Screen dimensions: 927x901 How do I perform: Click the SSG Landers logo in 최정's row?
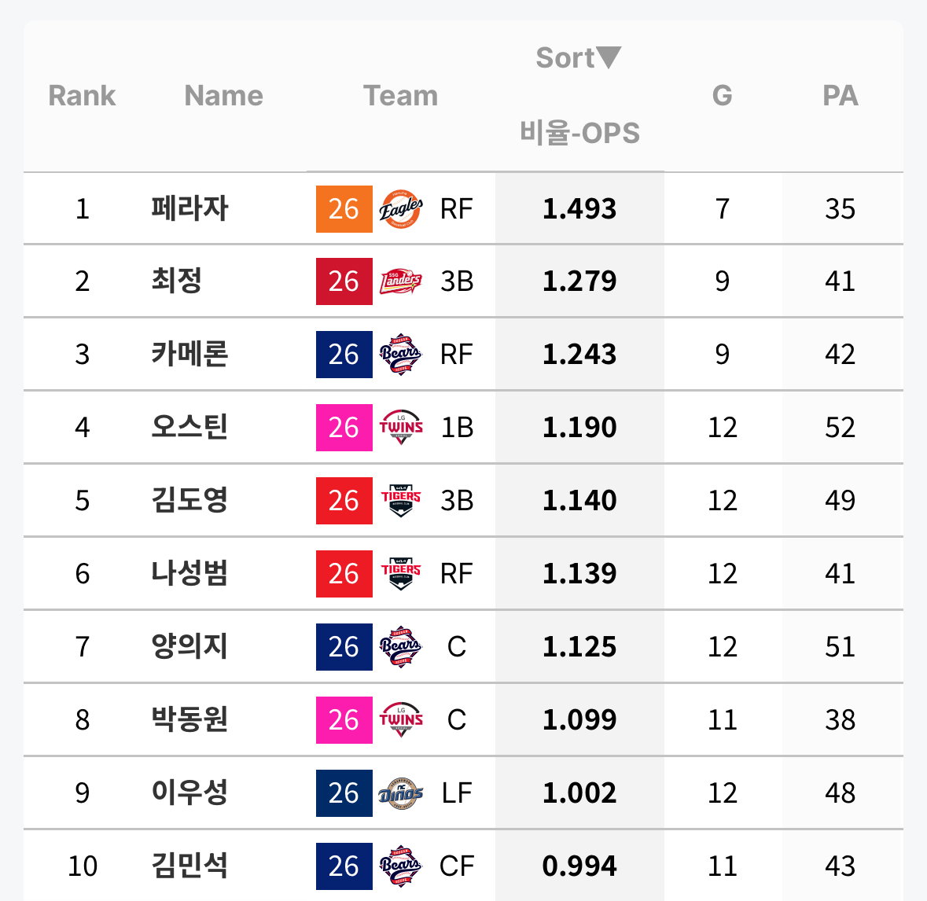(x=401, y=281)
